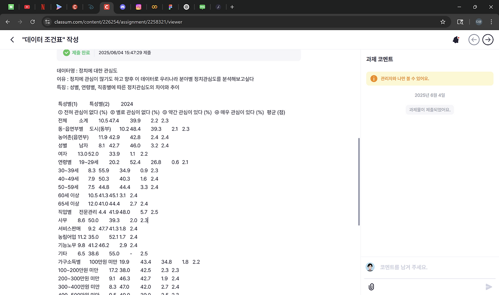Switch to the Instagram tab

point(139,7)
